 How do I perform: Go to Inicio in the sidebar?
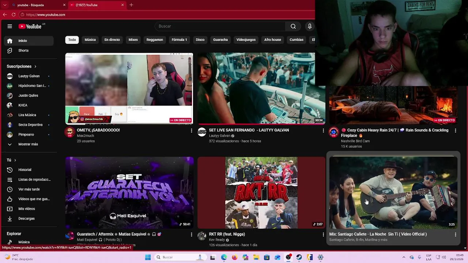click(29, 41)
